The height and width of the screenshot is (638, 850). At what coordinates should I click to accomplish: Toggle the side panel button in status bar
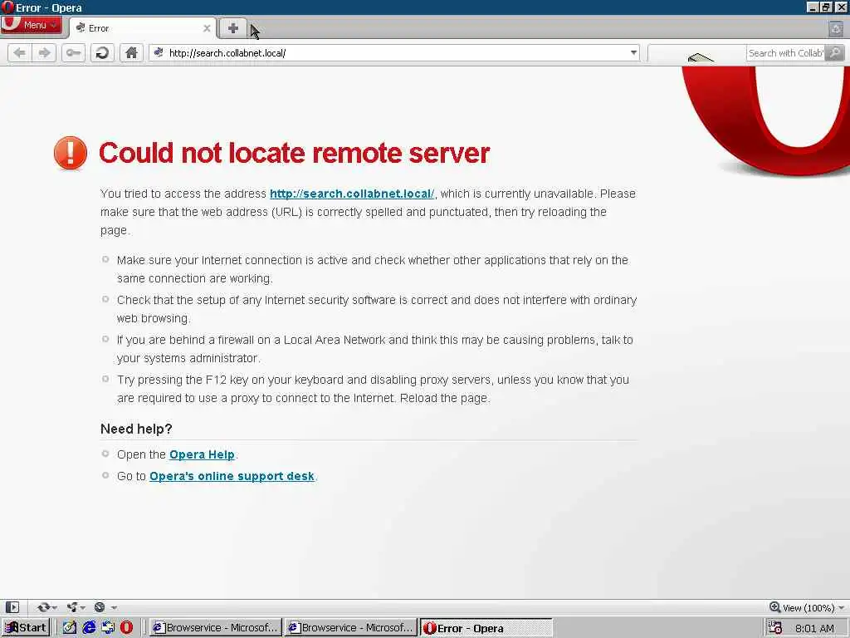pyautogui.click(x=12, y=607)
